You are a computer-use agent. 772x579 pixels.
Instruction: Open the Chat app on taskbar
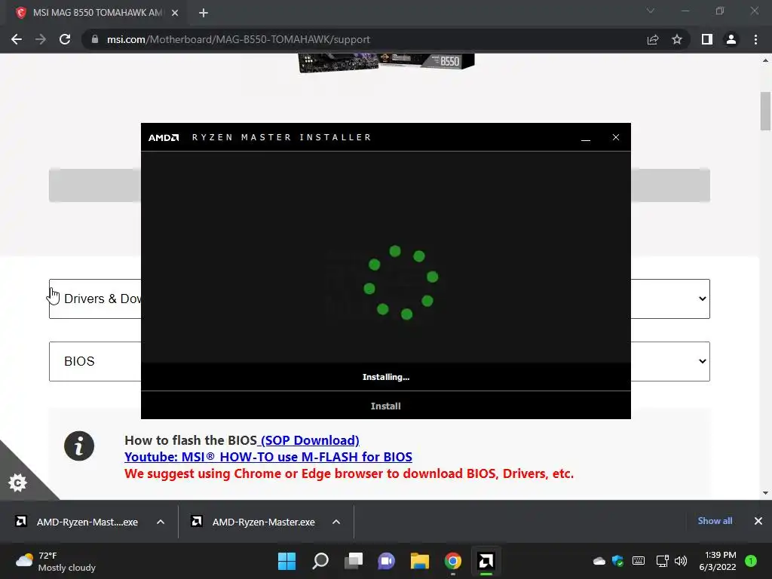[387, 561]
